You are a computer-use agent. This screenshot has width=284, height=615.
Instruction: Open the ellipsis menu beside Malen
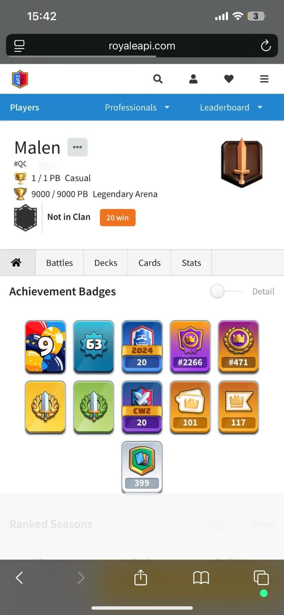click(78, 147)
